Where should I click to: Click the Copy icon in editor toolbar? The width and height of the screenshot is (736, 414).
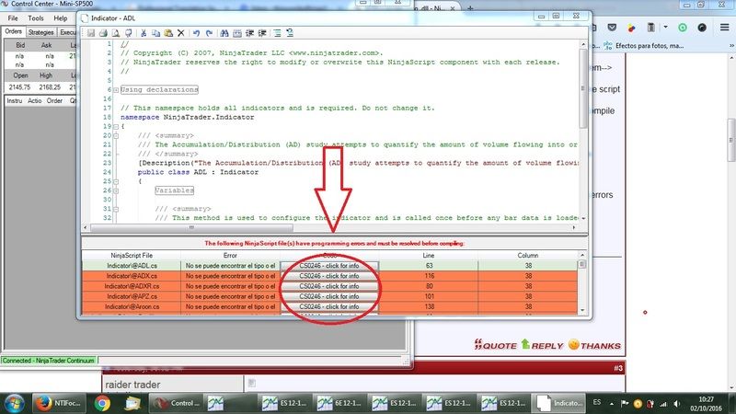tap(155, 33)
